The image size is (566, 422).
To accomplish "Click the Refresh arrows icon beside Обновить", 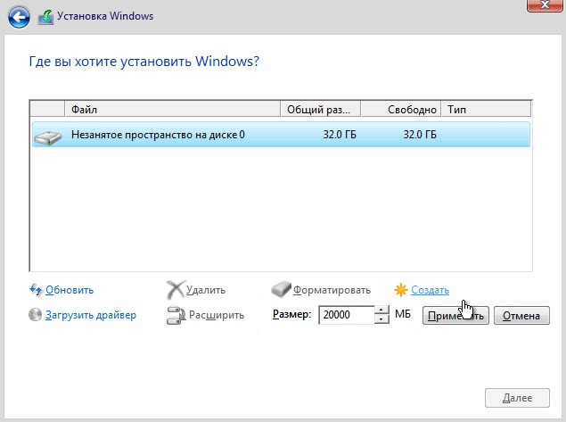I will [36, 290].
